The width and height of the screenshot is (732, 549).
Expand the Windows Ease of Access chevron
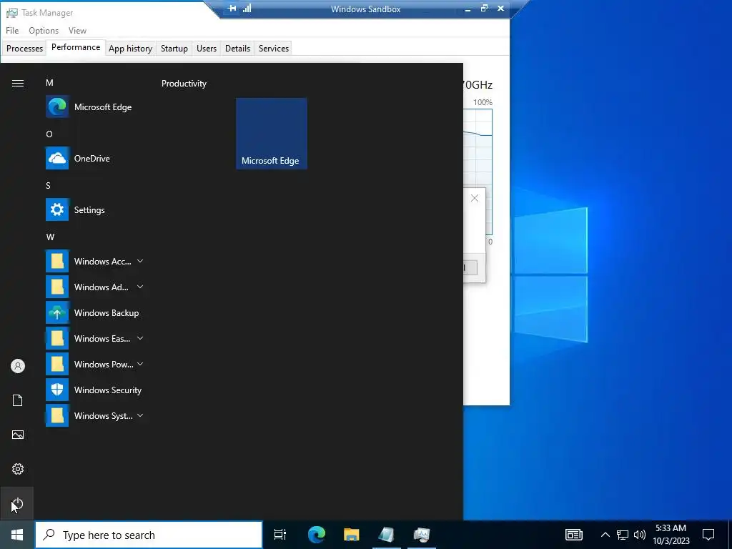(140, 338)
